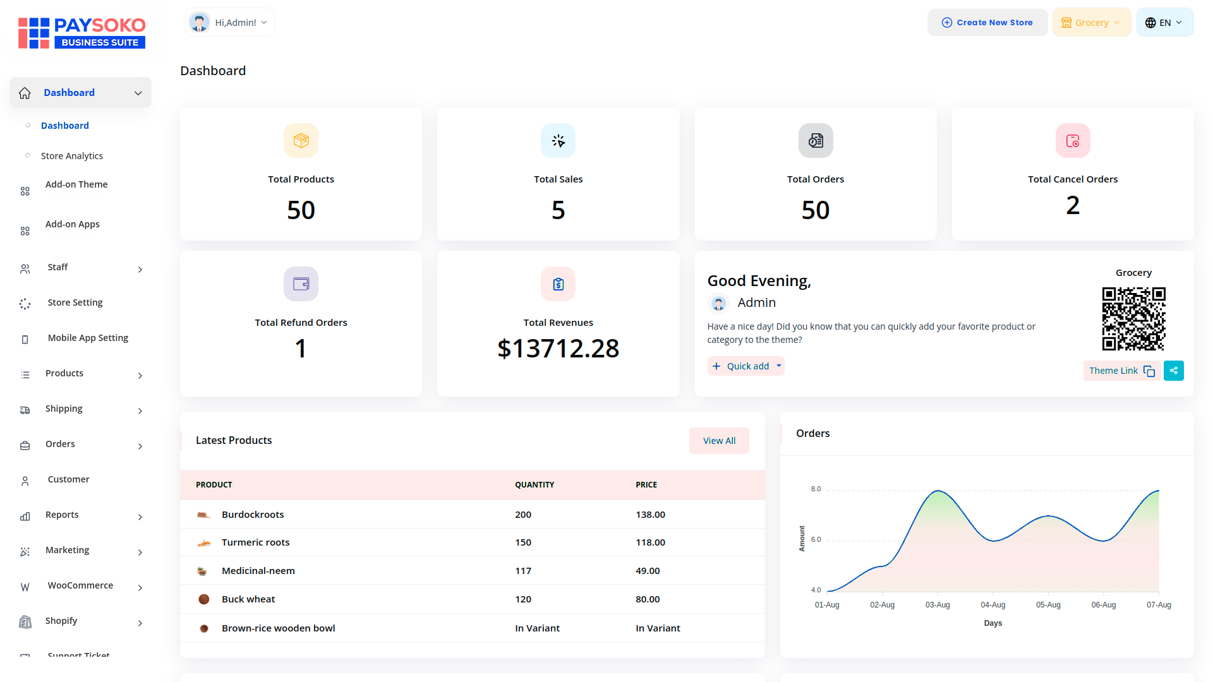Viewport: 1213px width, 682px height.
Task: Open the EN language selector
Action: click(1164, 23)
